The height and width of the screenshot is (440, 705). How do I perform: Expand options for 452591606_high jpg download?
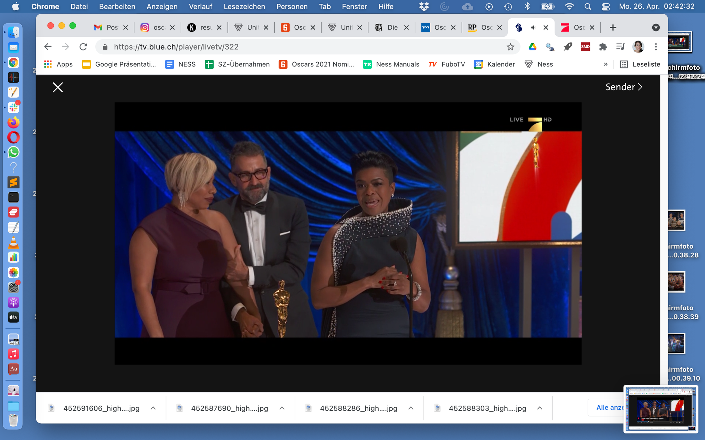[153, 408]
